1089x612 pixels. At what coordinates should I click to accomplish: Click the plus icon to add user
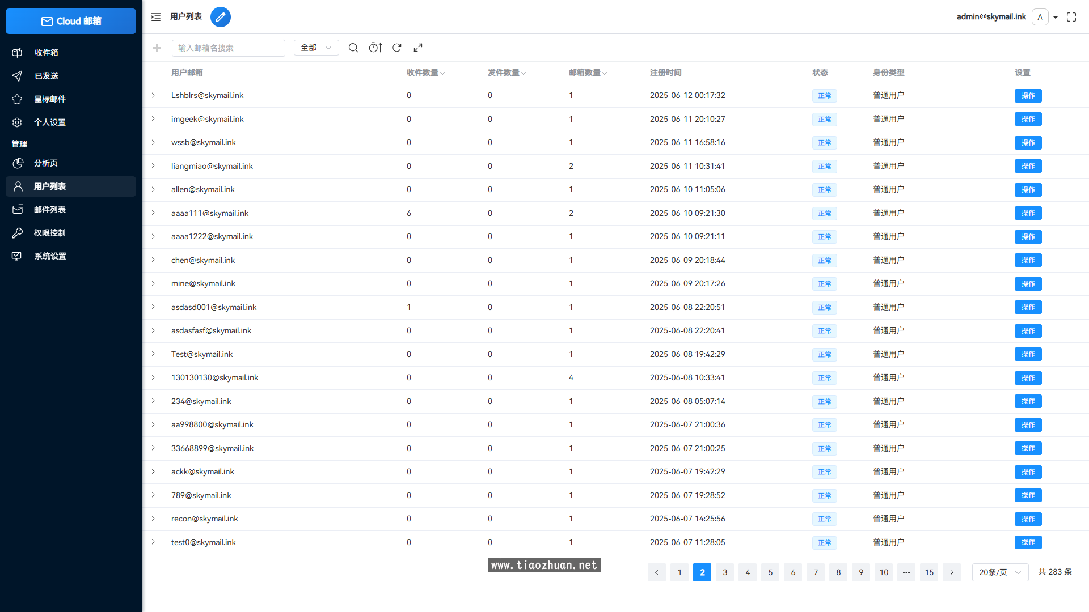(157, 48)
